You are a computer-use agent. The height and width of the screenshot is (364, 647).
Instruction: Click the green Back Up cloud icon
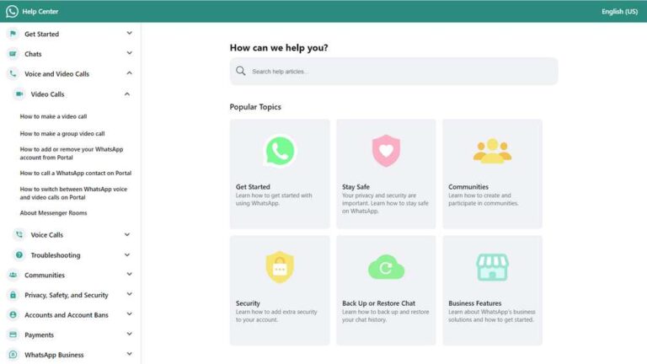pos(386,268)
